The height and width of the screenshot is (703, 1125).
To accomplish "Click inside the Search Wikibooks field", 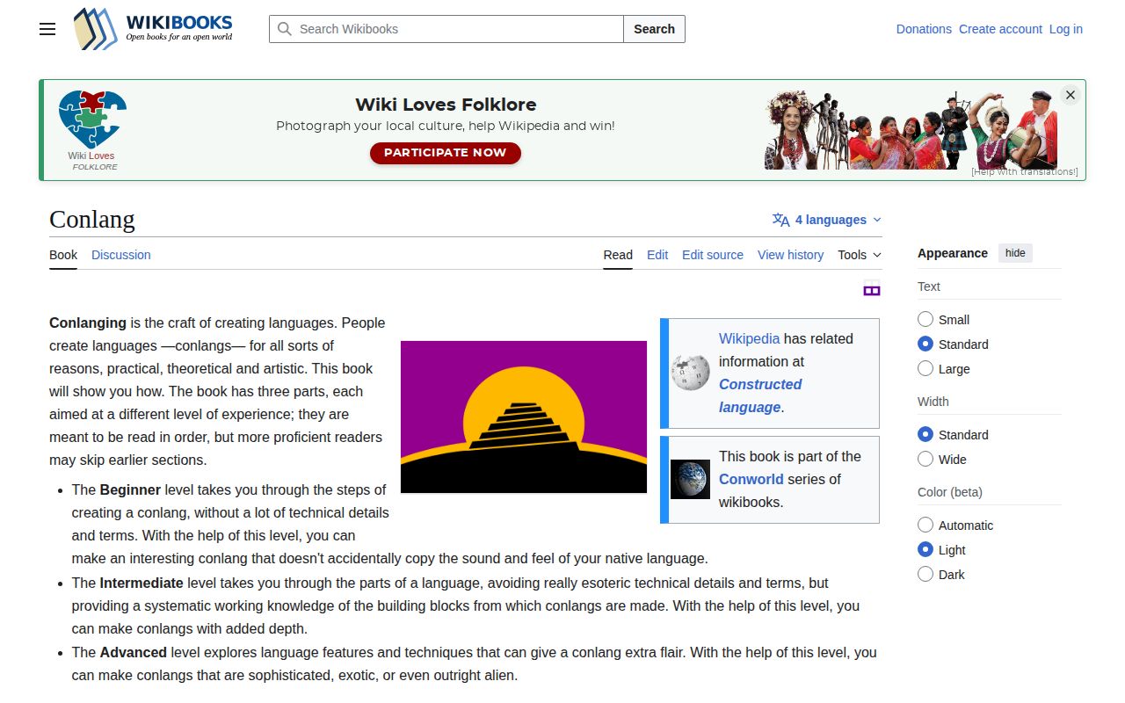I will pyautogui.click(x=439, y=29).
